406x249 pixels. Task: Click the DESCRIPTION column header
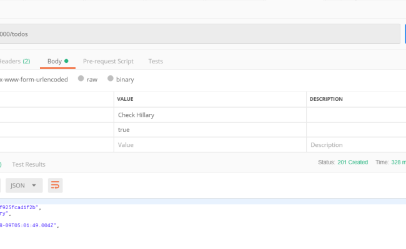pos(326,99)
